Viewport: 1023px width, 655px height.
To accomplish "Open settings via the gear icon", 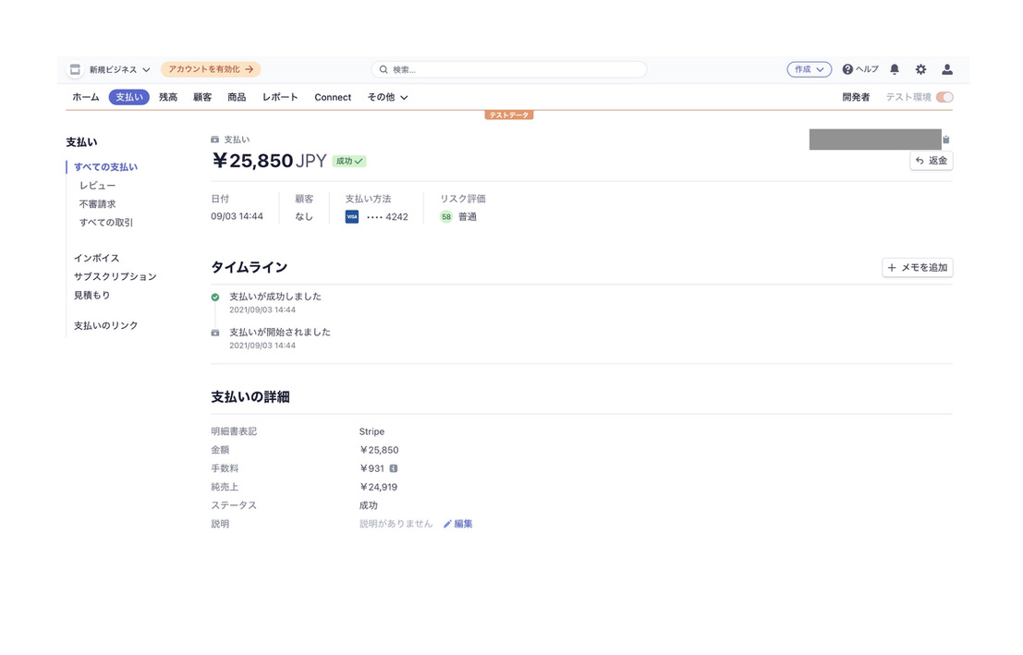I will click(919, 68).
